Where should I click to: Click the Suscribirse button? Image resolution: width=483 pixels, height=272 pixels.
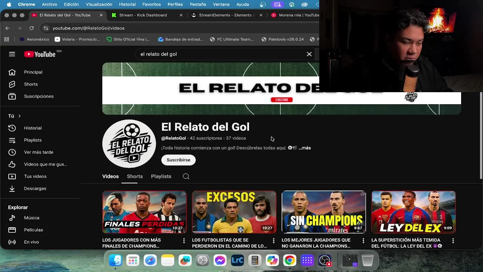(178, 160)
